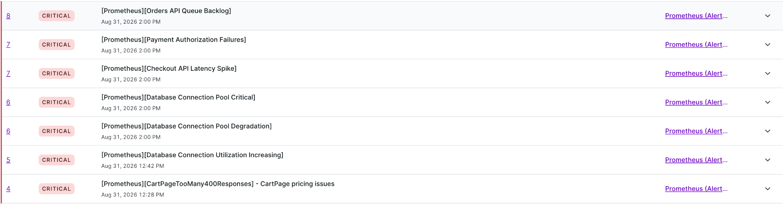Select the Database Connection Utilization Increasing alert title

(192, 155)
